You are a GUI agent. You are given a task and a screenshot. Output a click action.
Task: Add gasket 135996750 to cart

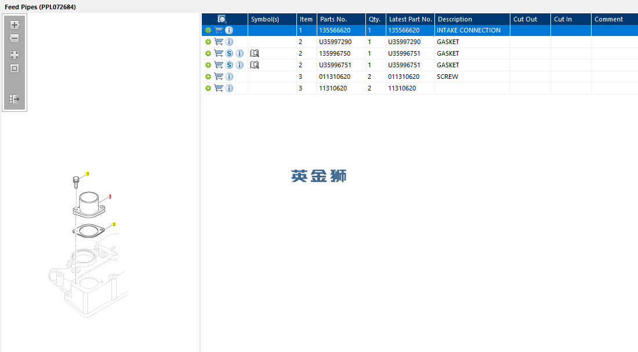click(219, 53)
